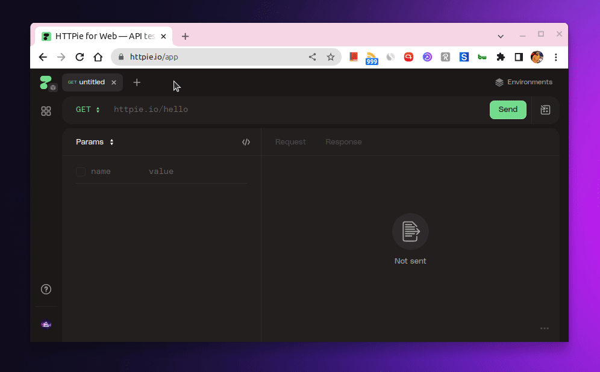Click the browser address bar

[226, 57]
